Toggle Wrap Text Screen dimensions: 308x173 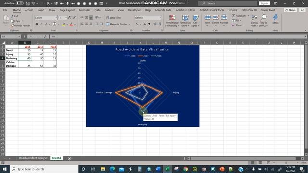pos(114,18)
